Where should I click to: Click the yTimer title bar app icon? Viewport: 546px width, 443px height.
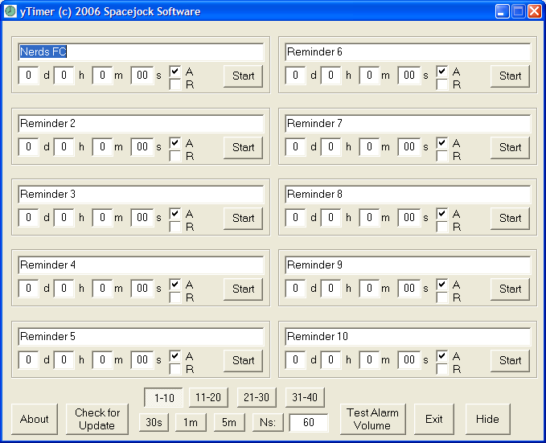(x=10, y=11)
